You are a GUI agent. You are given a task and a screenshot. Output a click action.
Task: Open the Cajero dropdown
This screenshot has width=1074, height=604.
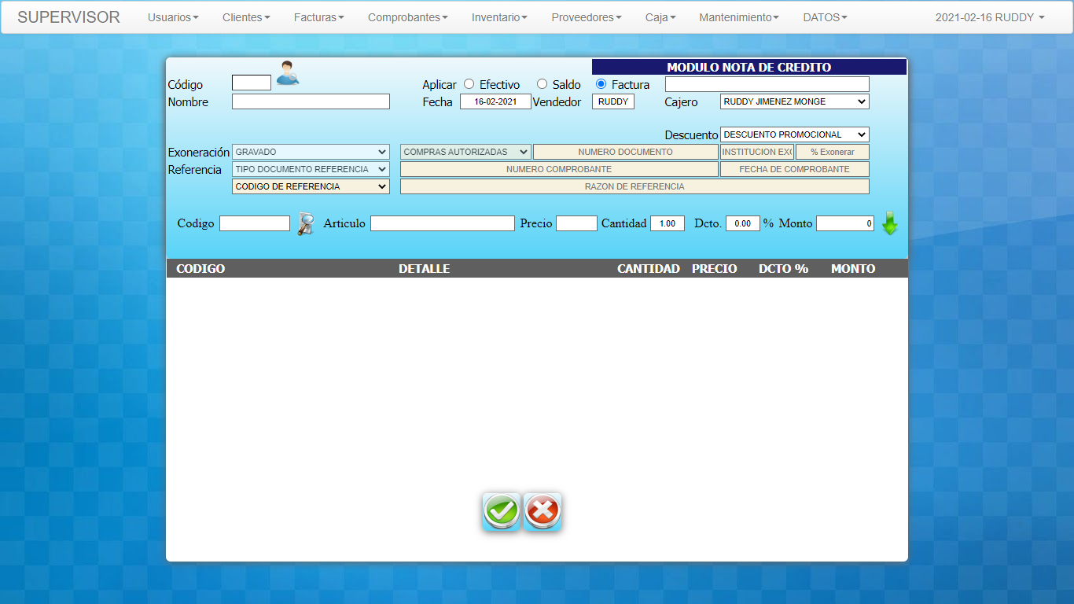point(794,101)
